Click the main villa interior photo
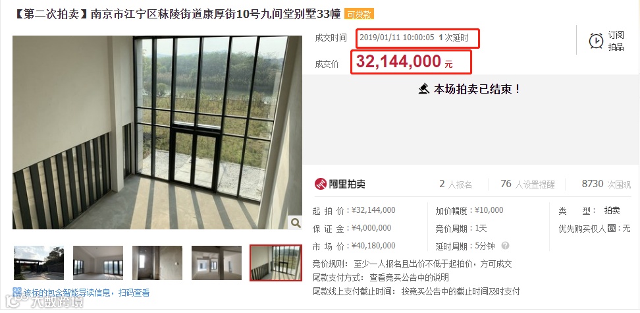 point(157,132)
